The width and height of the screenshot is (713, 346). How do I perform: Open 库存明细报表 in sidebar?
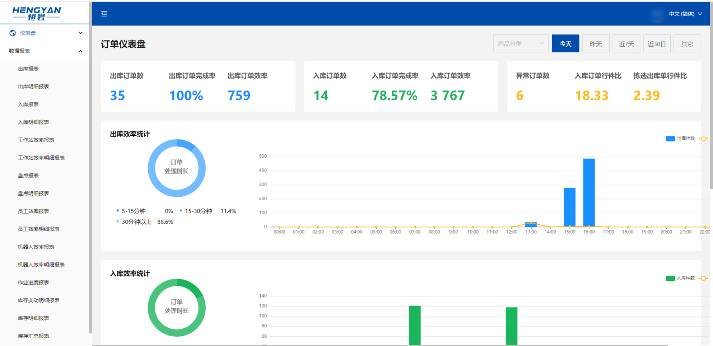click(33, 318)
